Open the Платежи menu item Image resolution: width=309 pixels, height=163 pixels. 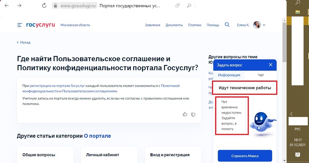point(195,25)
